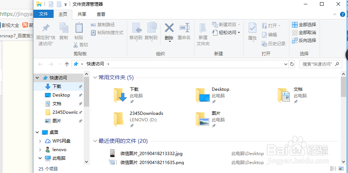Open the address bar history dropdown
Viewport: 348px width, 173px height.
tap(286, 64)
